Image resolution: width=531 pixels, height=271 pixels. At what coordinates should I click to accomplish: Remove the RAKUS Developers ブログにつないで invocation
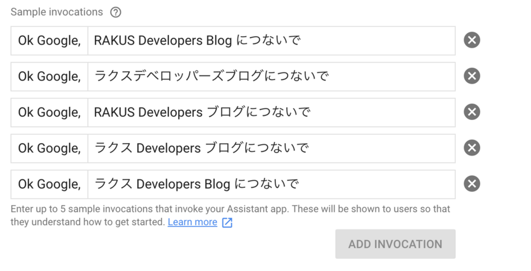pyautogui.click(x=472, y=112)
